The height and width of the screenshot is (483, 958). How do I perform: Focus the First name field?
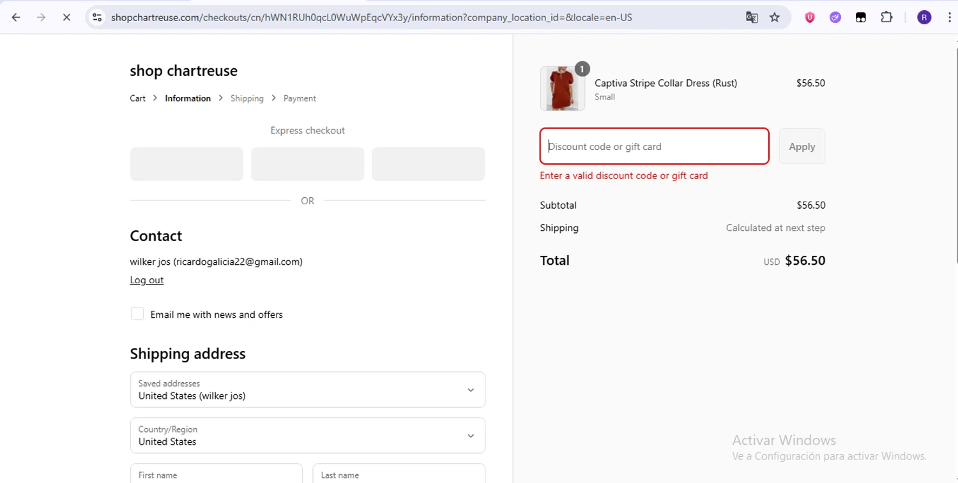(217, 473)
